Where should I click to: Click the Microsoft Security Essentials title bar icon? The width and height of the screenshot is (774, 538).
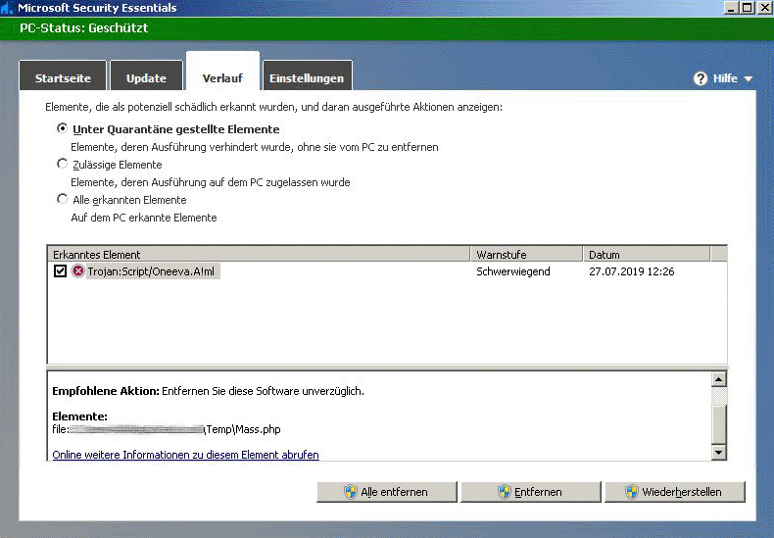click(x=7, y=8)
